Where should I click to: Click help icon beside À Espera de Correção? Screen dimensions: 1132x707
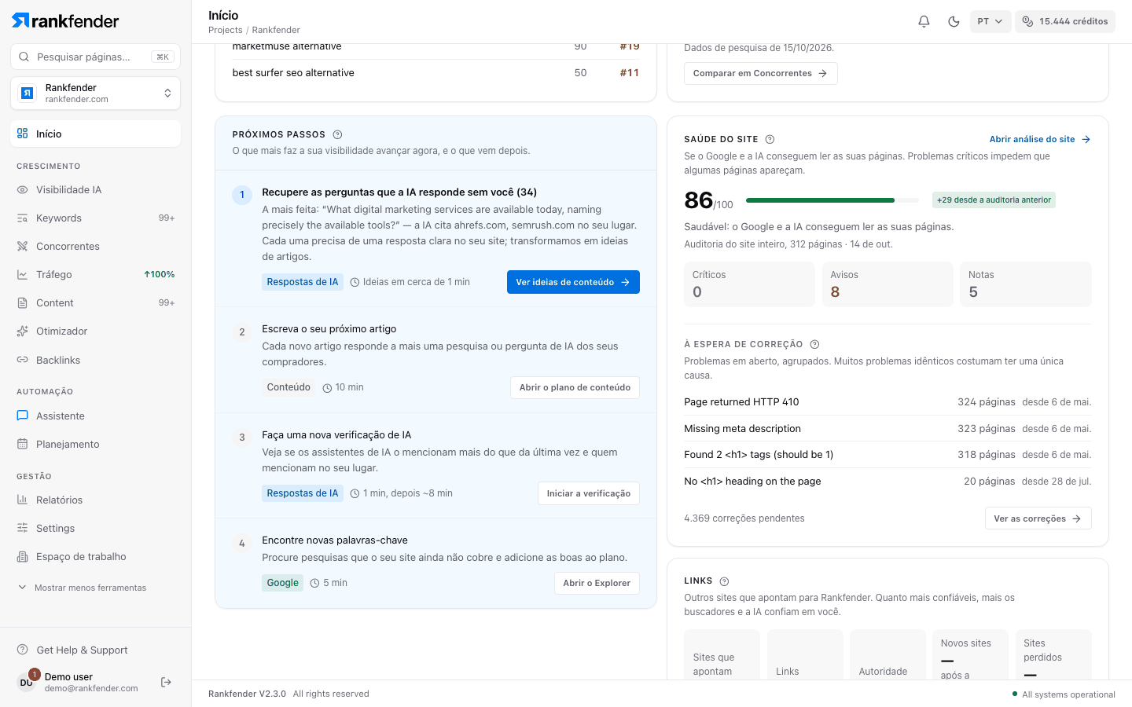(814, 344)
